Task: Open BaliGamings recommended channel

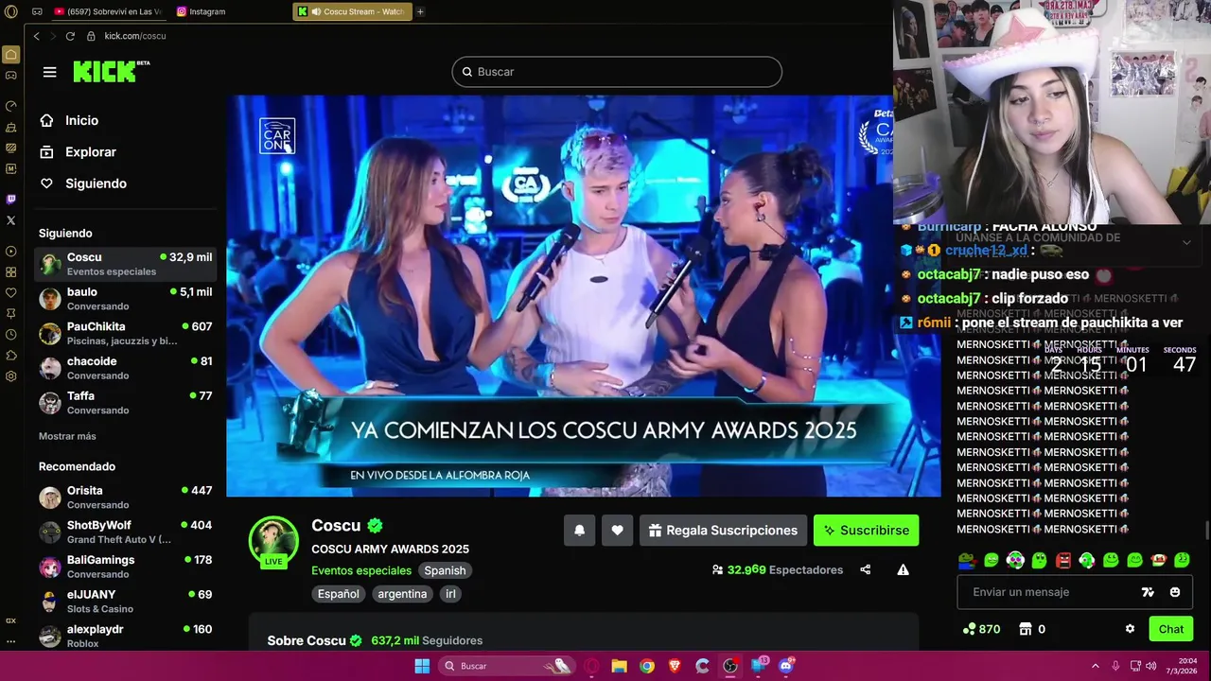Action: [125, 567]
